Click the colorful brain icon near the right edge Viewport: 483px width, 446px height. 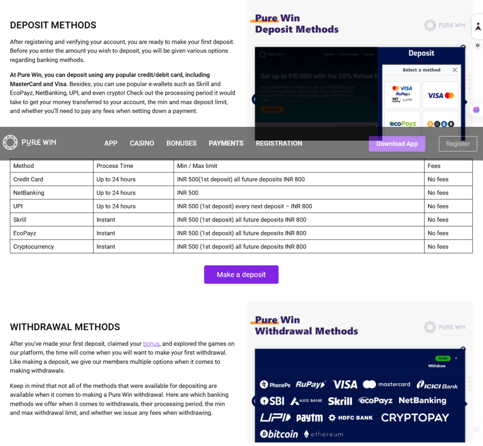pyautogui.click(x=476, y=109)
